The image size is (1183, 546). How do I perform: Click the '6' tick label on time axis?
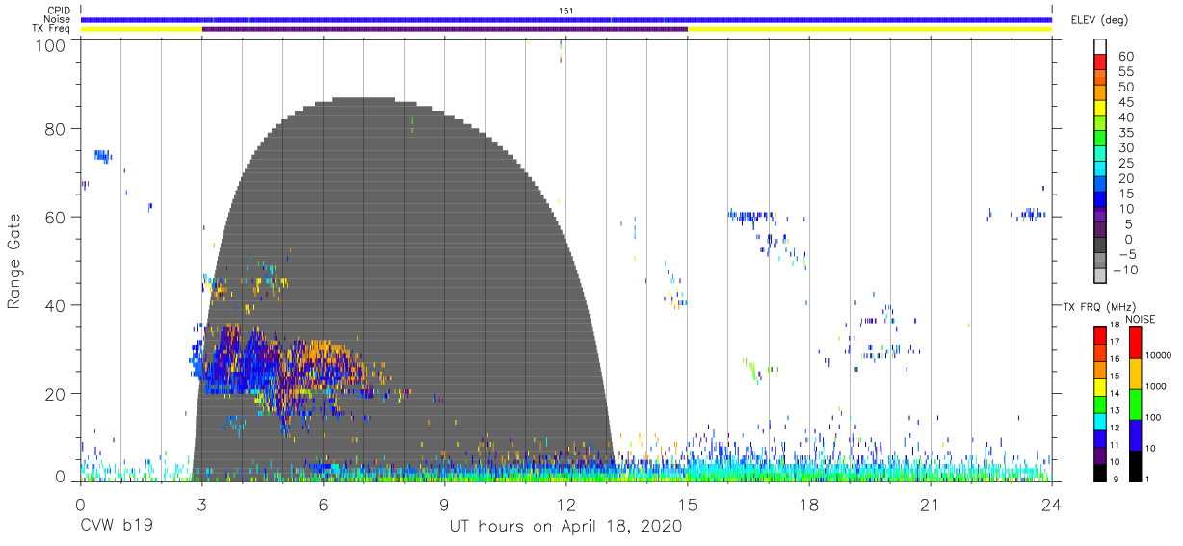click(x=323, y=504)
